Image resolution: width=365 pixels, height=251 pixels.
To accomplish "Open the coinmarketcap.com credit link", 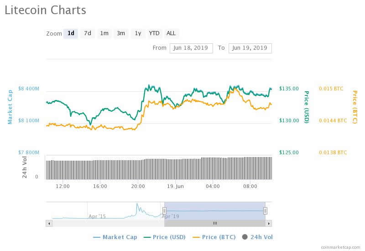I will pyautogui.click(x=340, y=247).
